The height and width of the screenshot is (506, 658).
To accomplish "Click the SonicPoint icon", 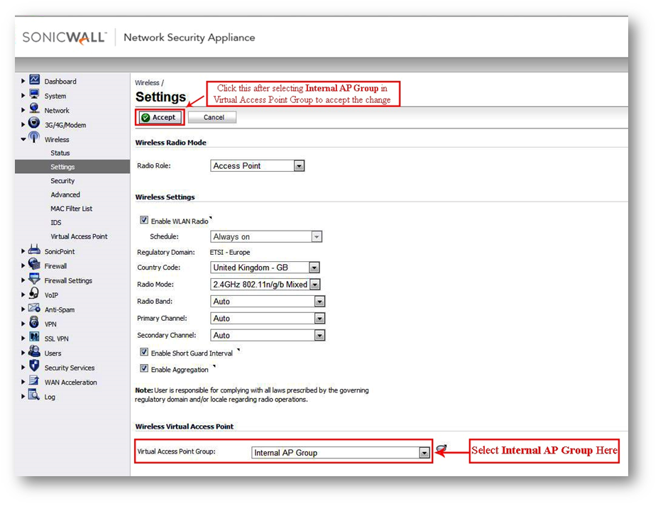I will [x=34, y=250].
